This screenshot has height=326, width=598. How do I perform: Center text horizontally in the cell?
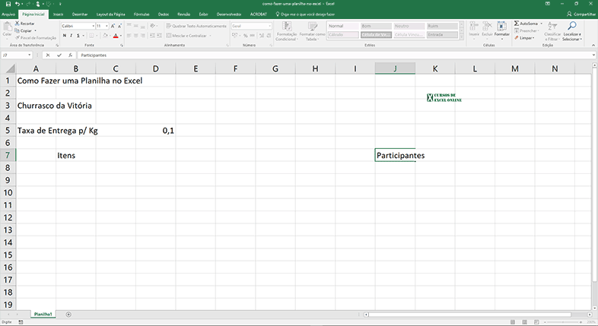135,36
